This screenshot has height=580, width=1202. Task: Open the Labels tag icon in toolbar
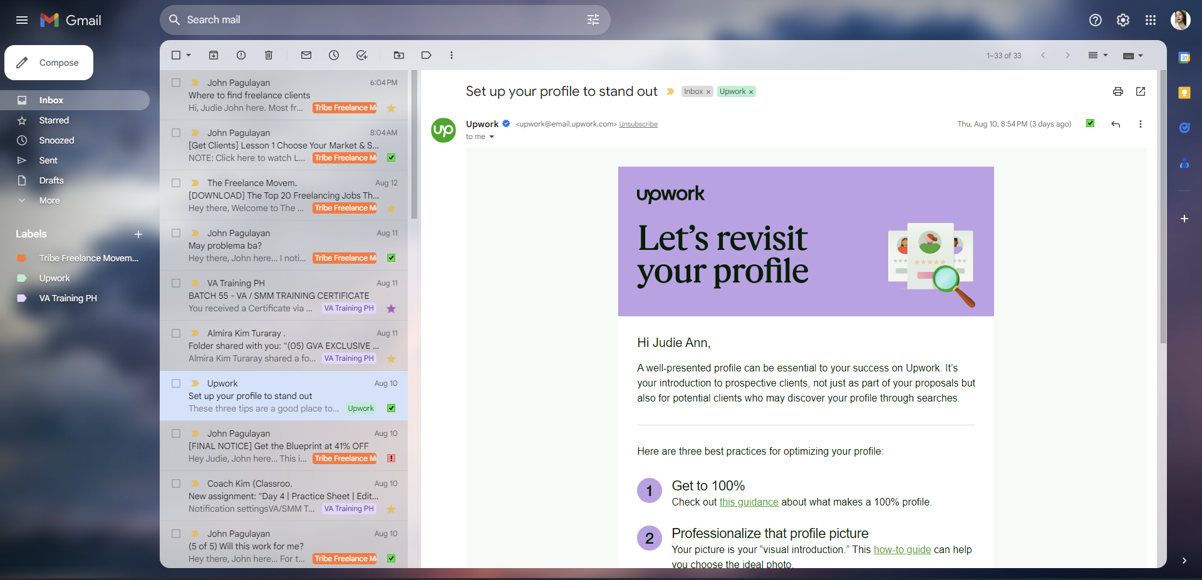[x=427, y=55]
